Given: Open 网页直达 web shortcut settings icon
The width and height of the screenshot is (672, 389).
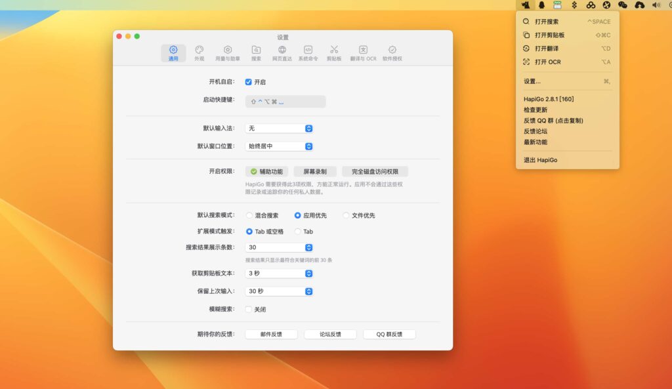Looking at the screenshot, I should (x=282, y=52).
